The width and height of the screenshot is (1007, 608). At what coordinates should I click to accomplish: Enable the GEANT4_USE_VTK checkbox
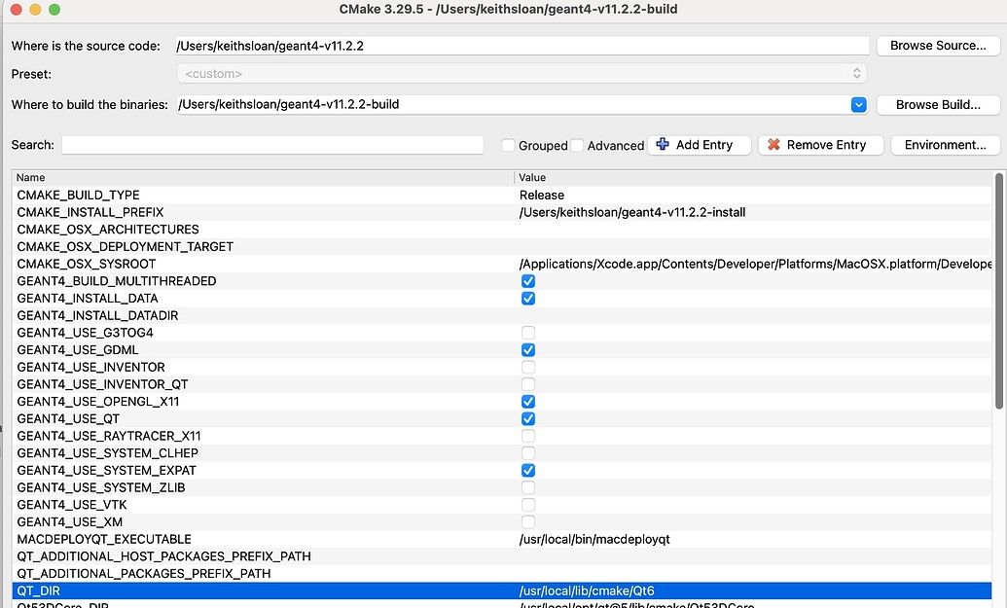[x=528, y=504]
